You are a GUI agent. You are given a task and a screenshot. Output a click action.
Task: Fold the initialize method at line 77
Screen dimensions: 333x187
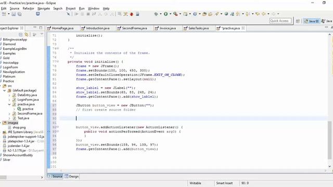pyautogui.click(x=58, y=61)
